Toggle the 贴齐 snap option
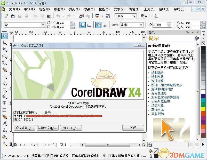207x160 pixels. tap(145, 16)
